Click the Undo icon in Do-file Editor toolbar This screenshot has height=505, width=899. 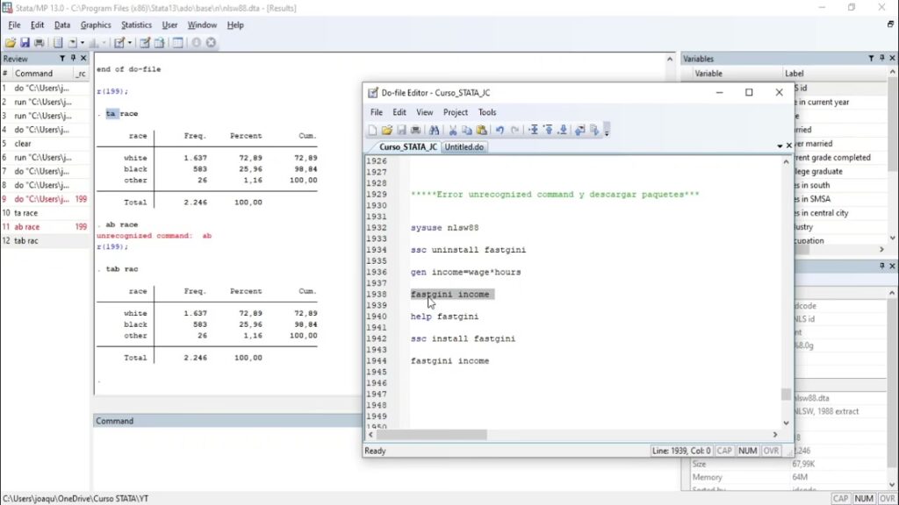click(500, 130)
